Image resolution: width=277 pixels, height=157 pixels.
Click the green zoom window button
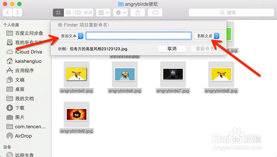coord(19,4)
